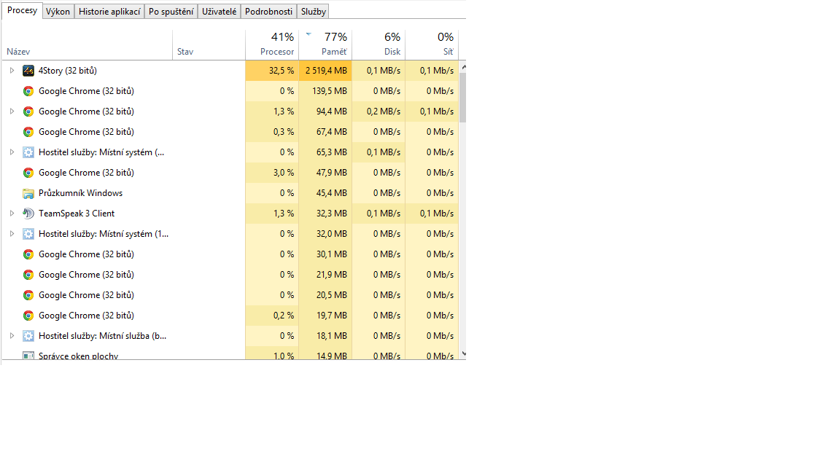Click gear icon of Hostitel služby: Místní služba
The image size is (819, 454).
(28, 336)
